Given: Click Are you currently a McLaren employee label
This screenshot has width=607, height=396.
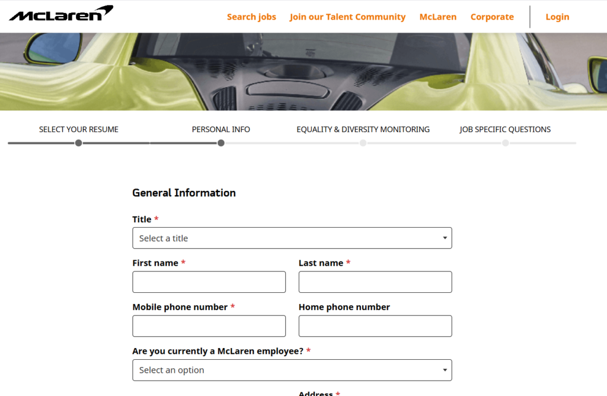Looking at the screenshot, I should pyautogui.click(x=218, y=352).
